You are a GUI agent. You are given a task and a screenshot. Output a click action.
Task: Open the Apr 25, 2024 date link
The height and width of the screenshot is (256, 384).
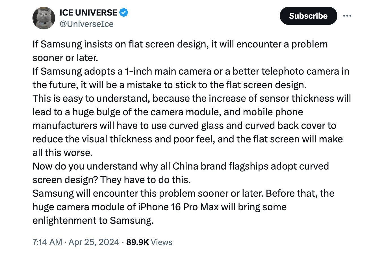coord(94,242)
